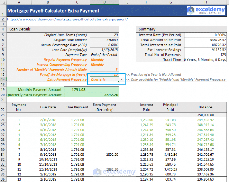
Task: Click balance 236,864.63
Action: click(205, 179)
